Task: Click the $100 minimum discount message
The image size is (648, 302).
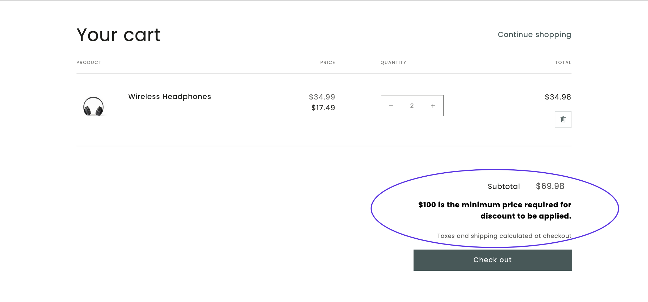Action: pos(495,210)
